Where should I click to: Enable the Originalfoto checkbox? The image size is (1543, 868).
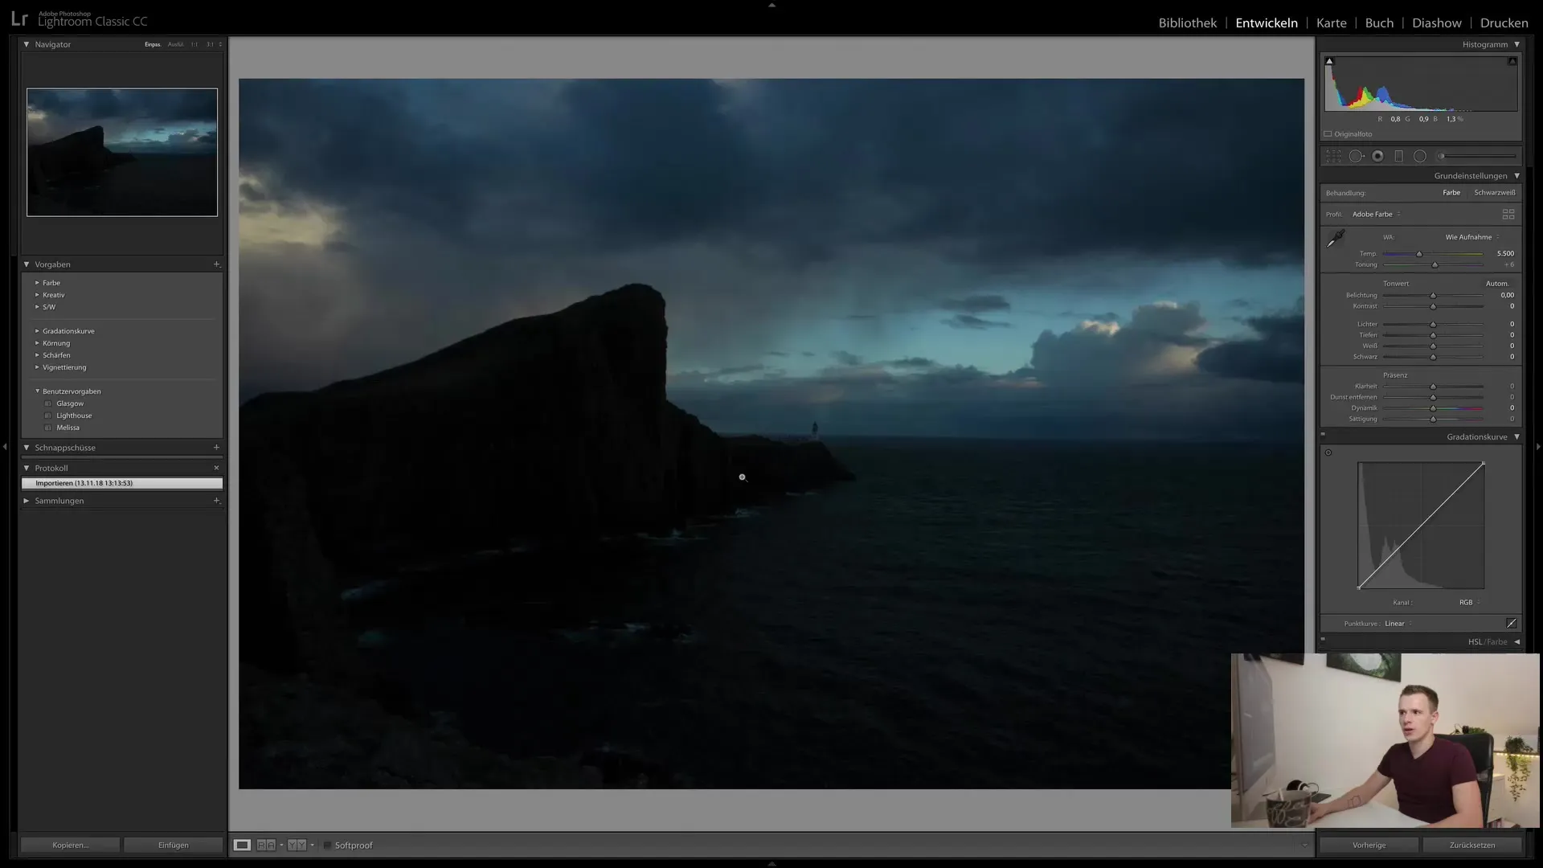tap(1328, 134)
